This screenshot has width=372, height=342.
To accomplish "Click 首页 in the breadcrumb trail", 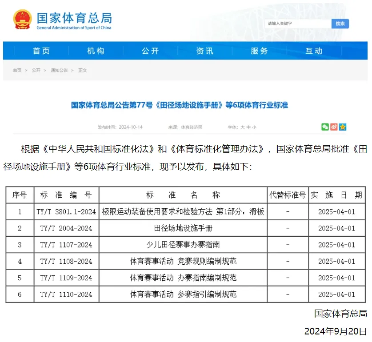I will (x=17, y=70).
